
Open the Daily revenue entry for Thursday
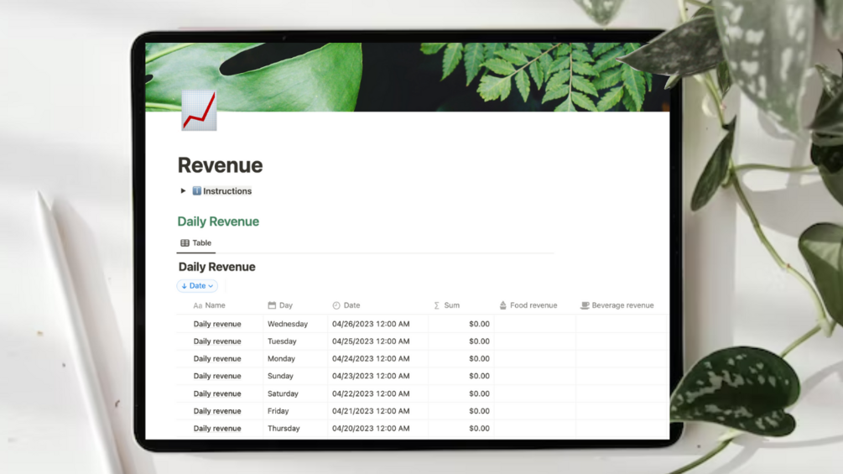click(217, 429)
